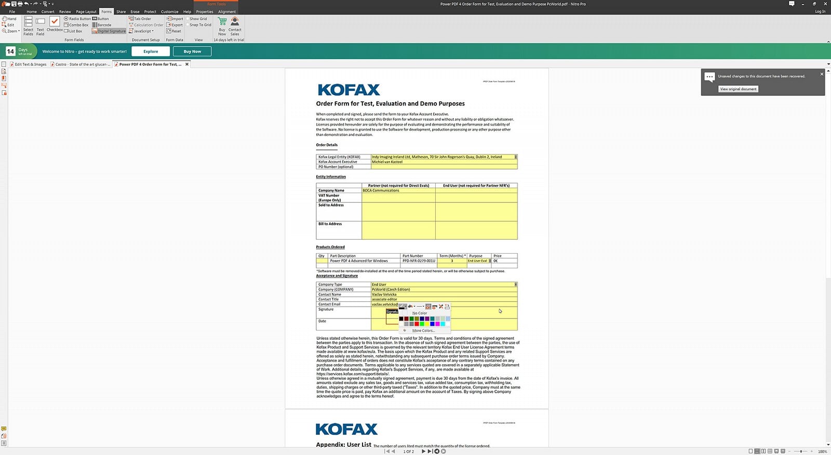Switch to the Home ribbon tab
This screenshot has width=831, height=455.
32,11
